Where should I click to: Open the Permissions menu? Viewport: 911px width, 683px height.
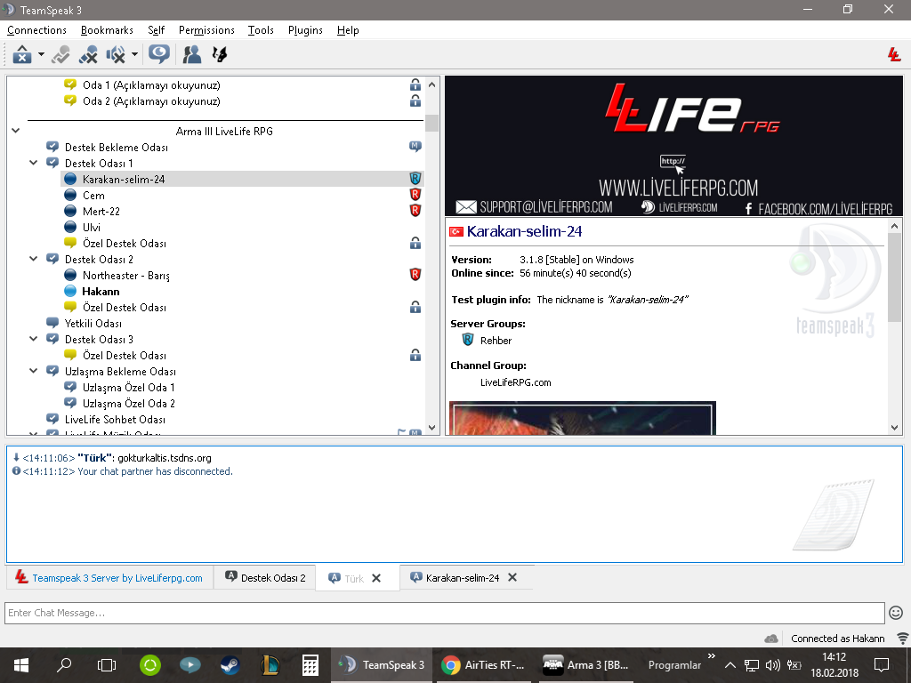(x=206, y=30)
